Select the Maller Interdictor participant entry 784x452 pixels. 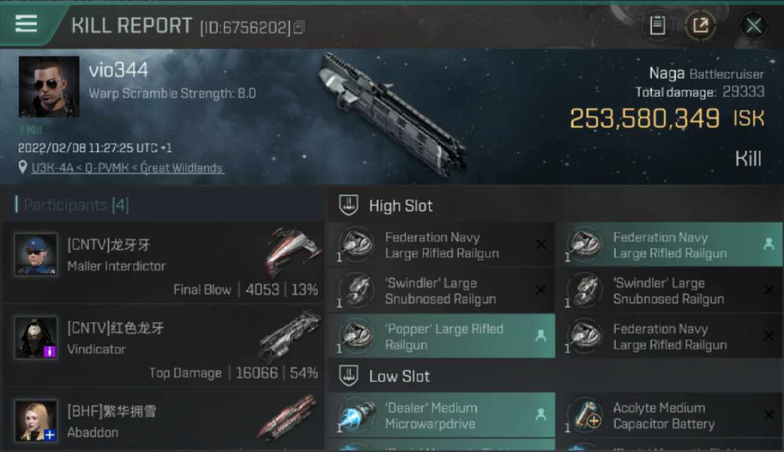pos(163,263)
